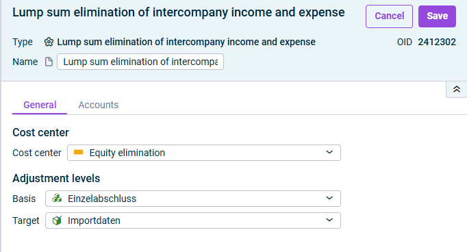Screen dimensions: 467x252
Task: Cancel the elimination edit
Action: [x=389, y=16]
